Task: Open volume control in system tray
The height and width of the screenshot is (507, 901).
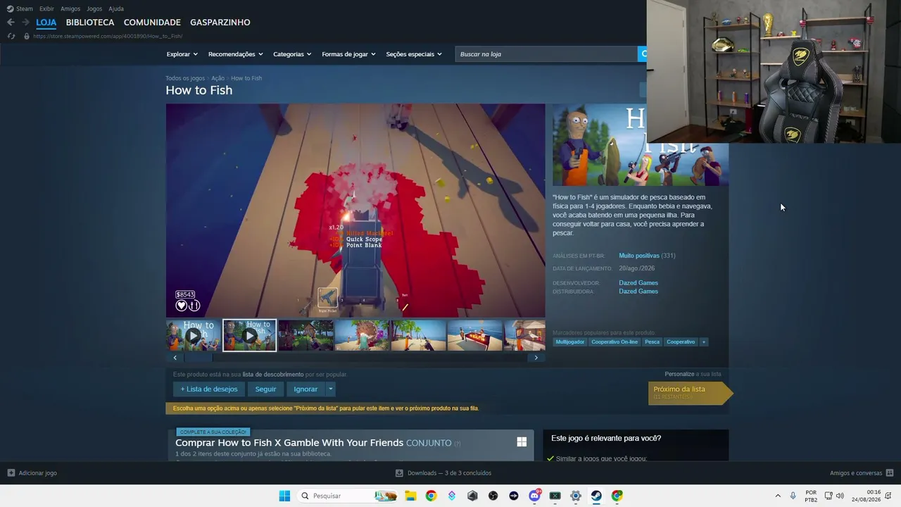Action: click(840, 496)
